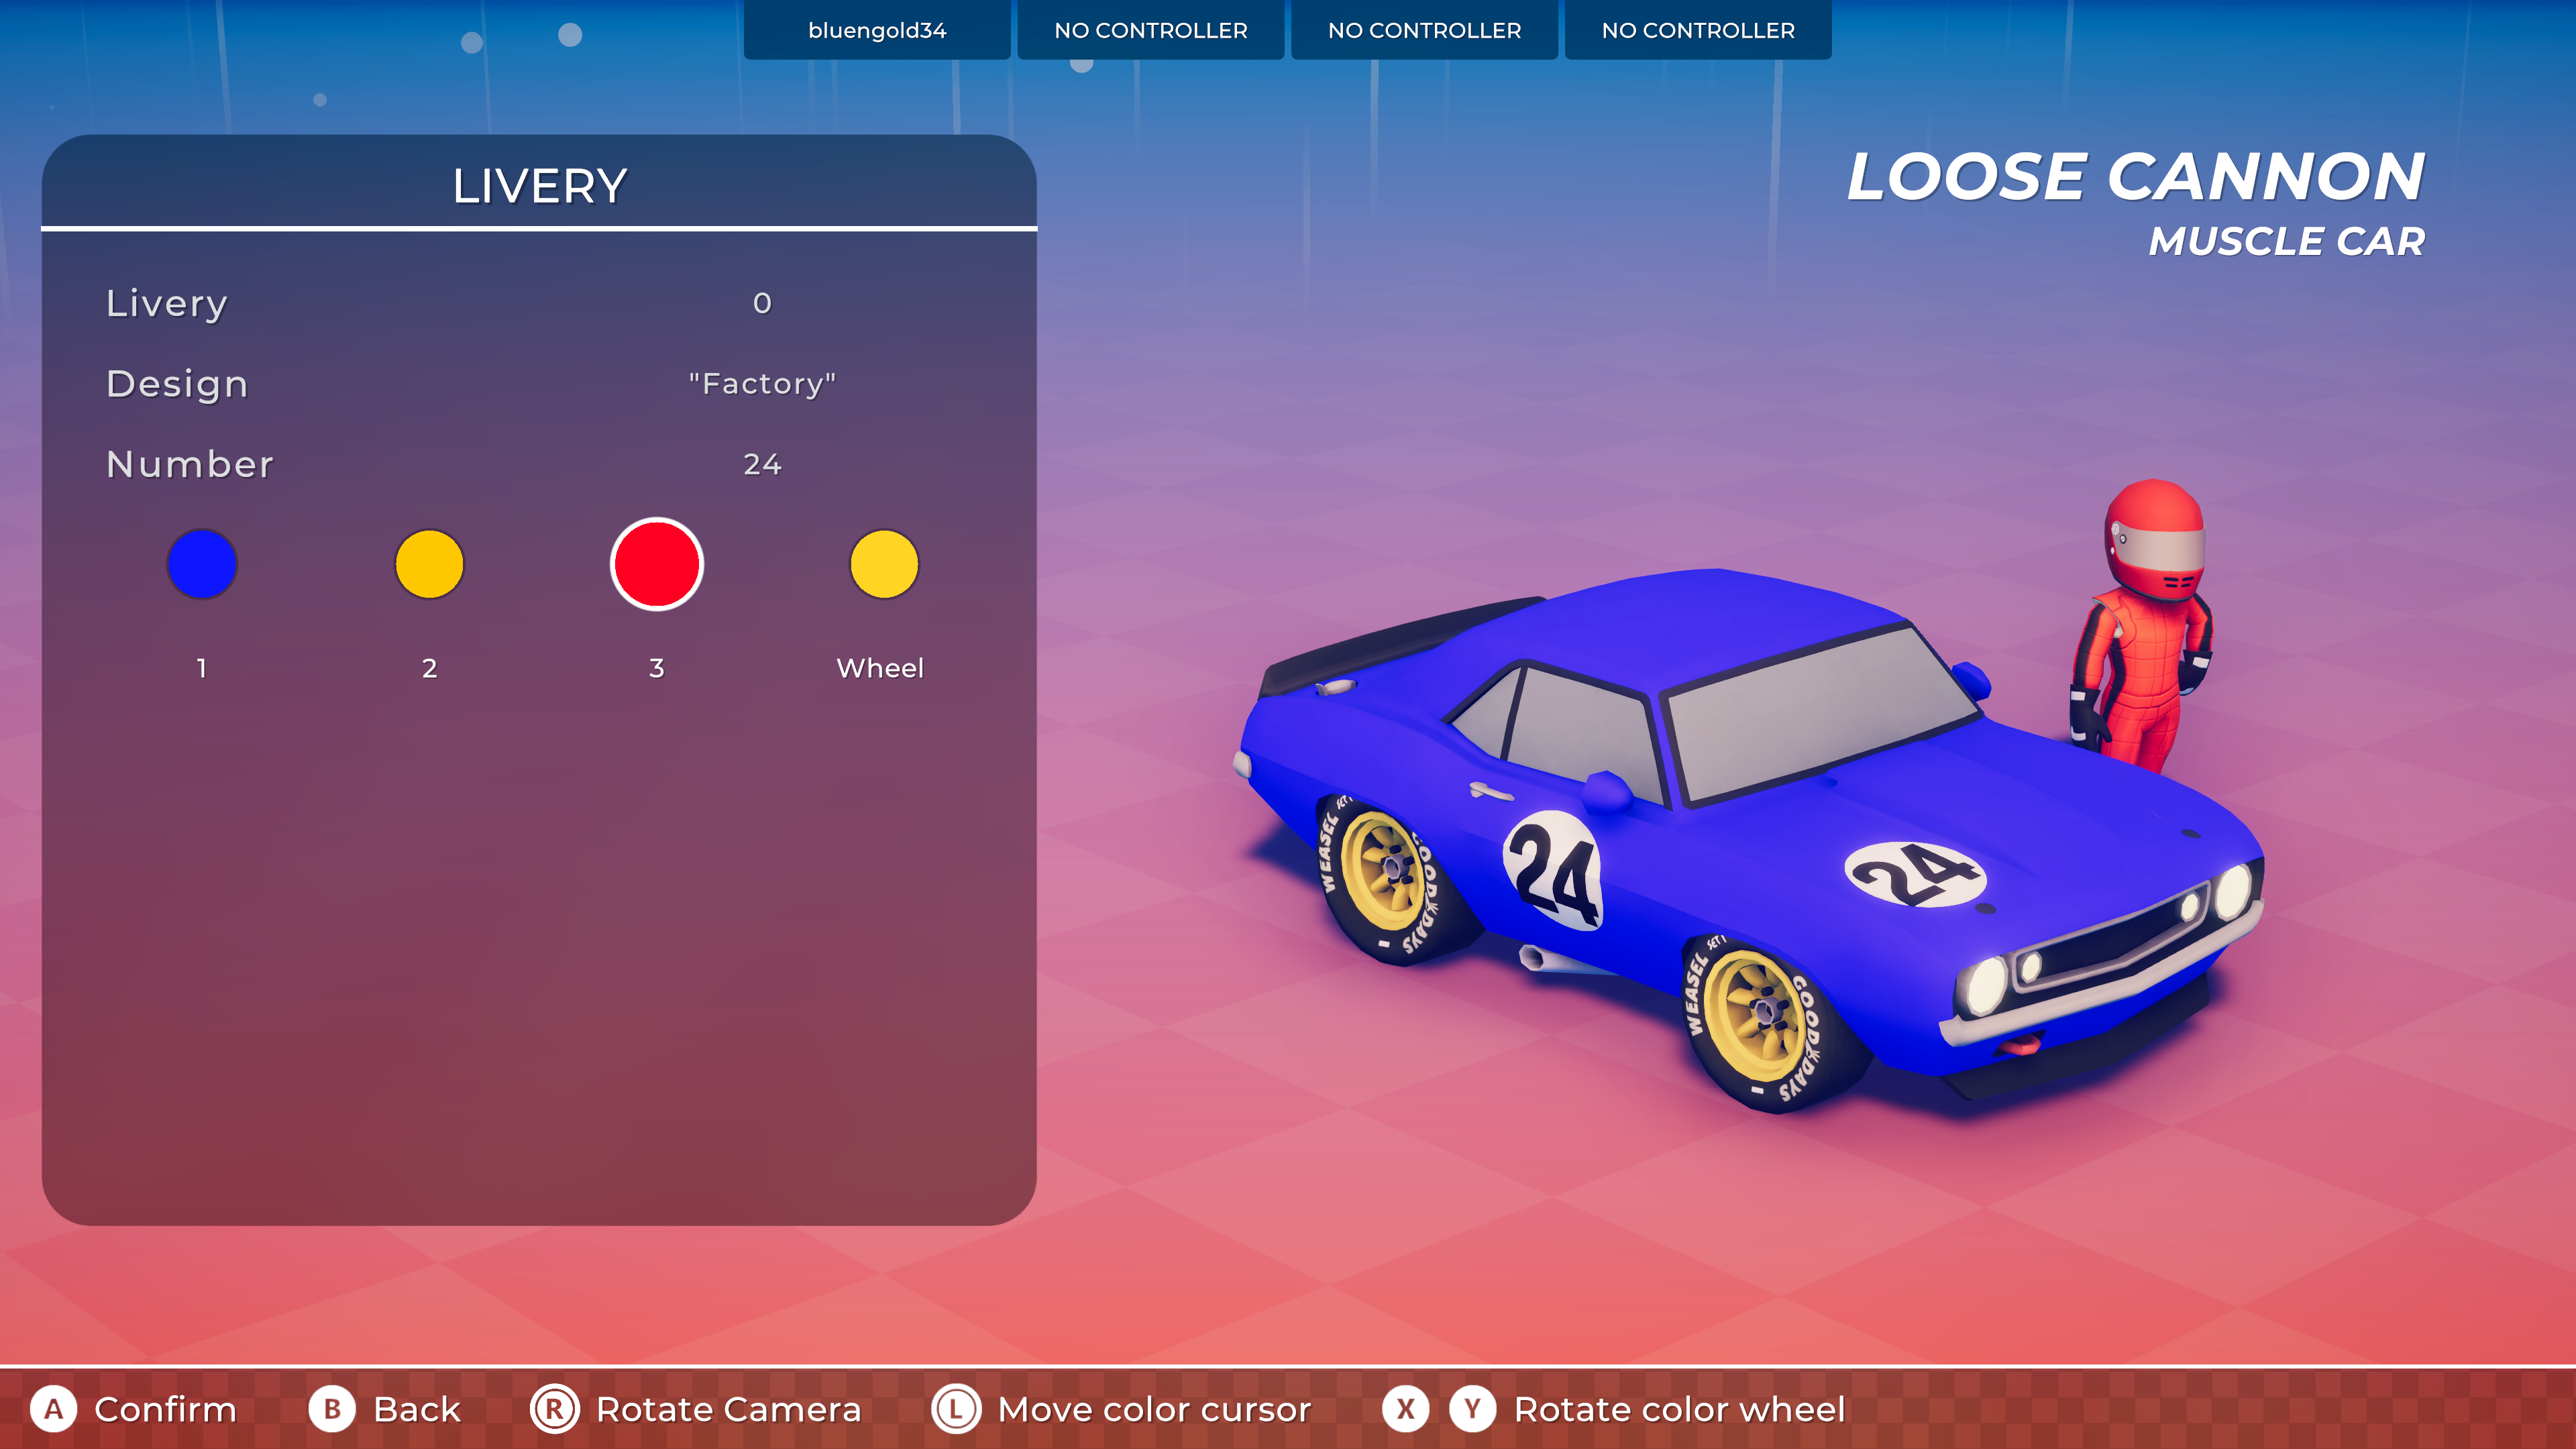Click the X button icon
2576x1449 pixels.
pos(1405,1409)
